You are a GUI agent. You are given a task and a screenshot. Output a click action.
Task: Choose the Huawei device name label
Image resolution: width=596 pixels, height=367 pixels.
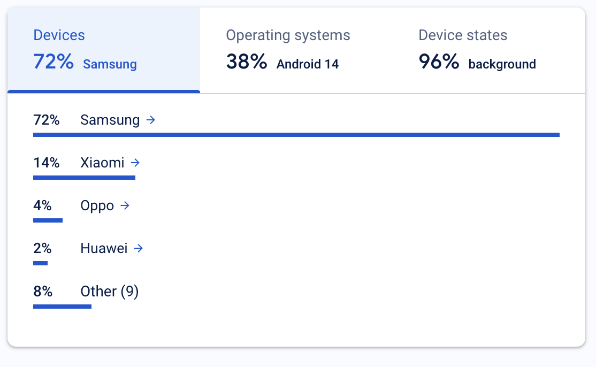coord(104,249)
